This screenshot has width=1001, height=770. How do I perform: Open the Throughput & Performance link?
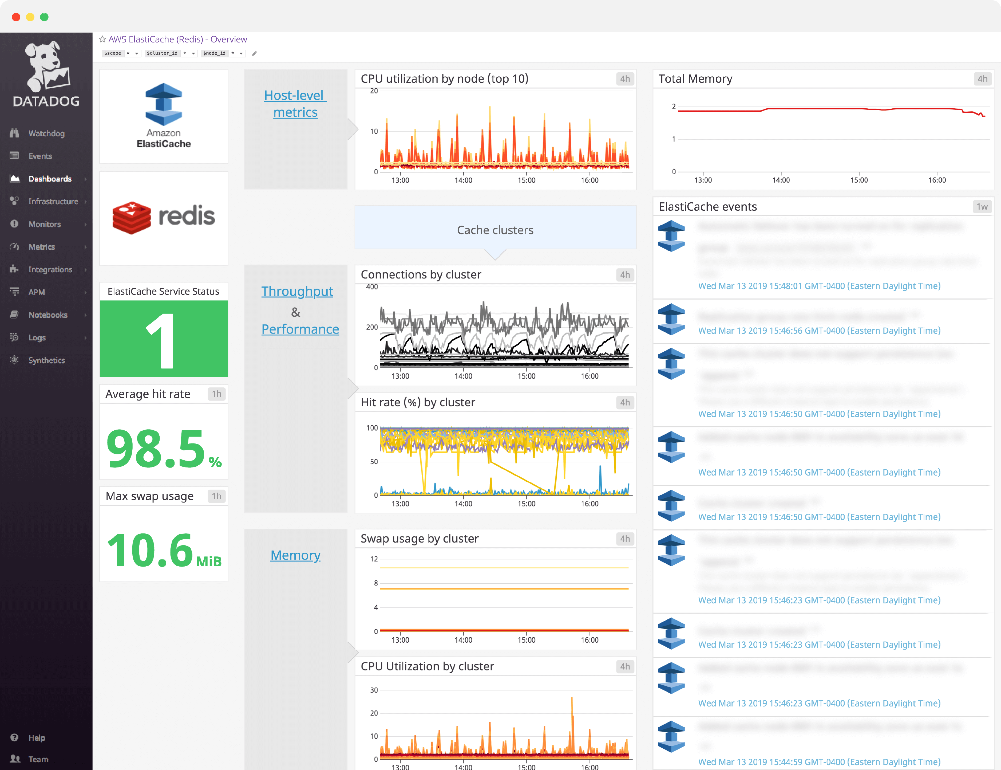[297, 291]
